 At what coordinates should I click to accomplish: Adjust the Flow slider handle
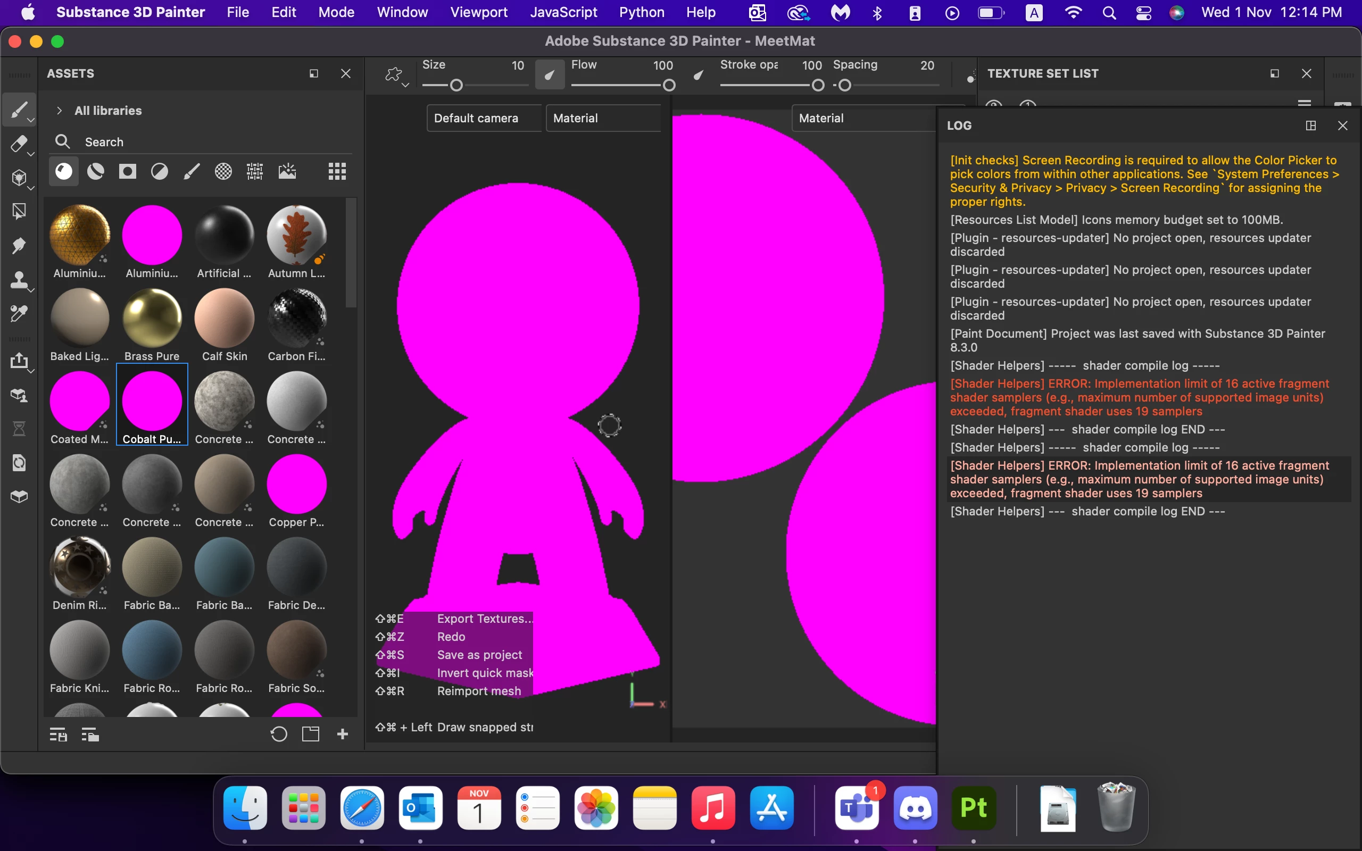[669, 85]
